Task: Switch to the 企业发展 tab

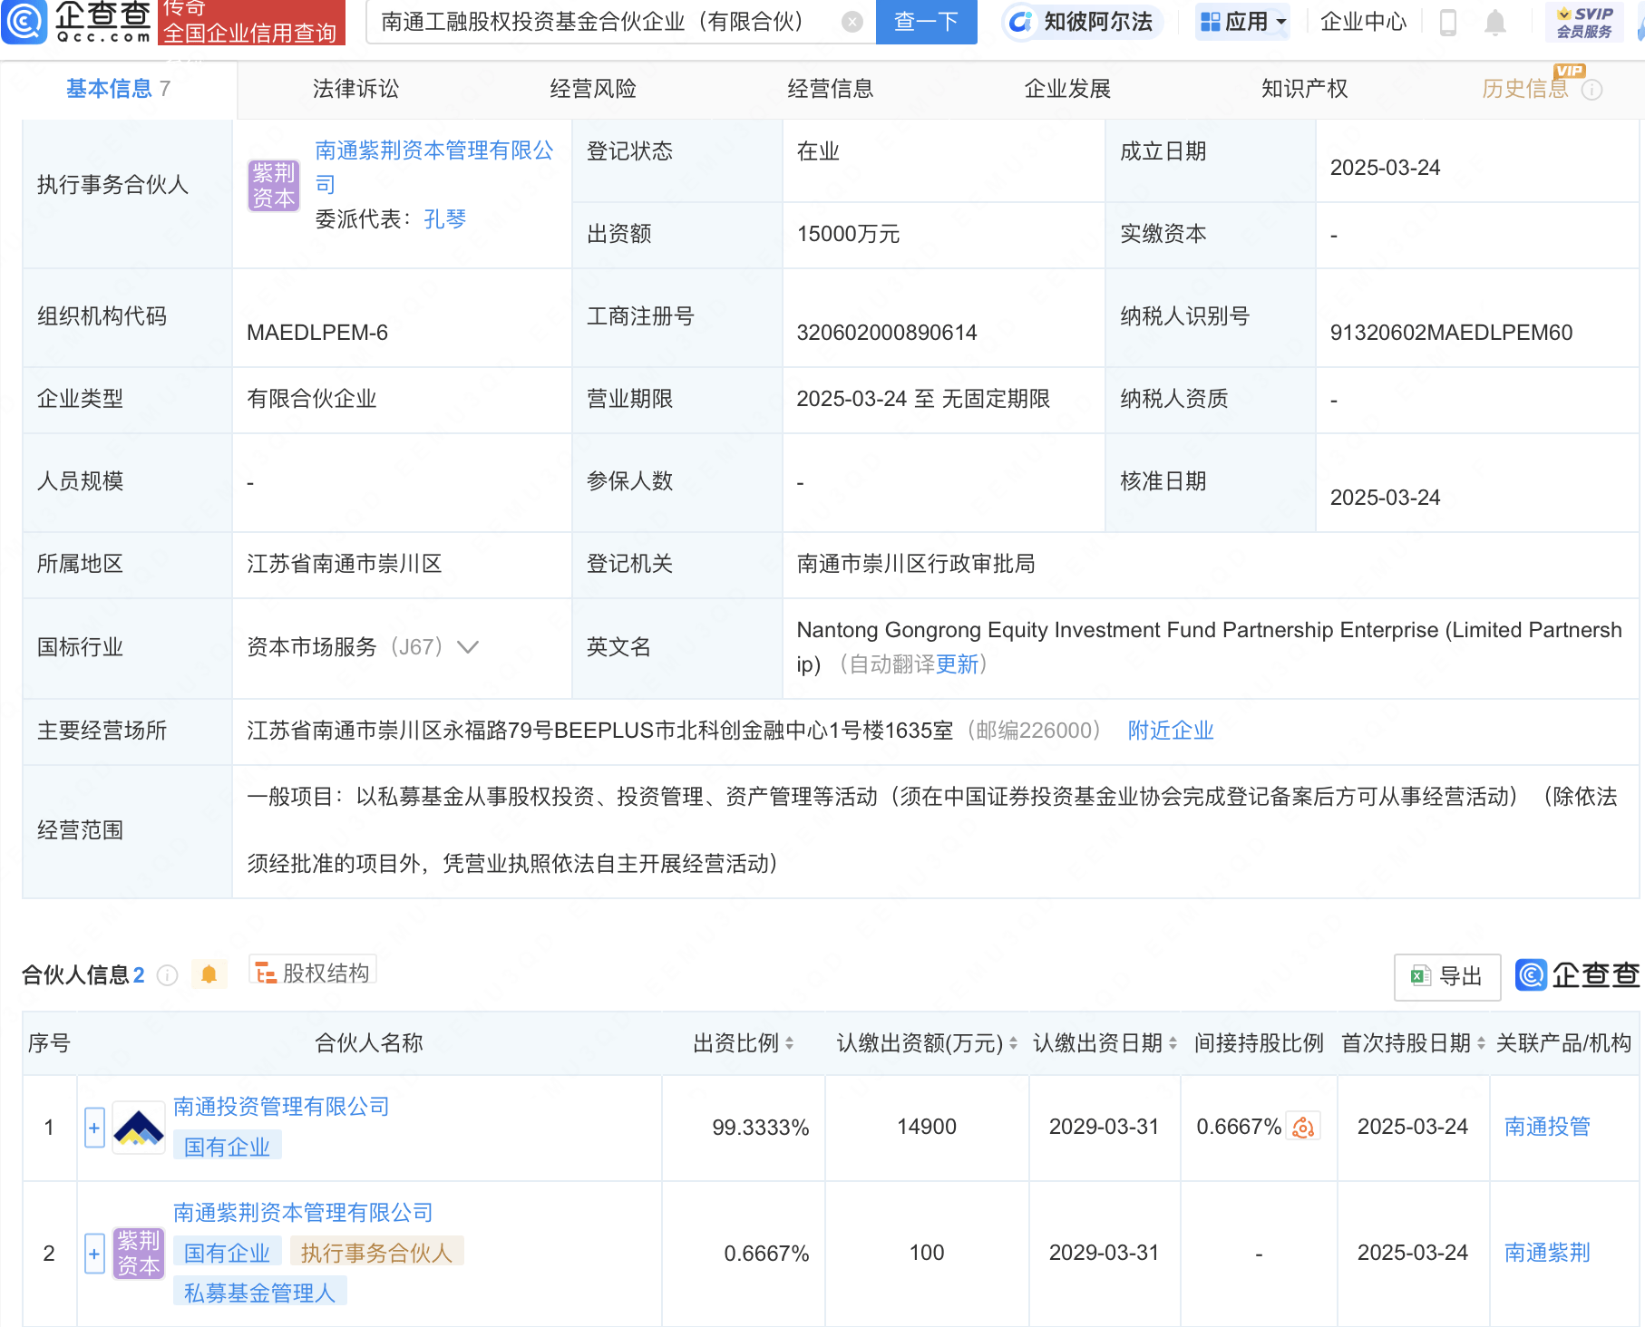Action: [x=1067, y=89]
